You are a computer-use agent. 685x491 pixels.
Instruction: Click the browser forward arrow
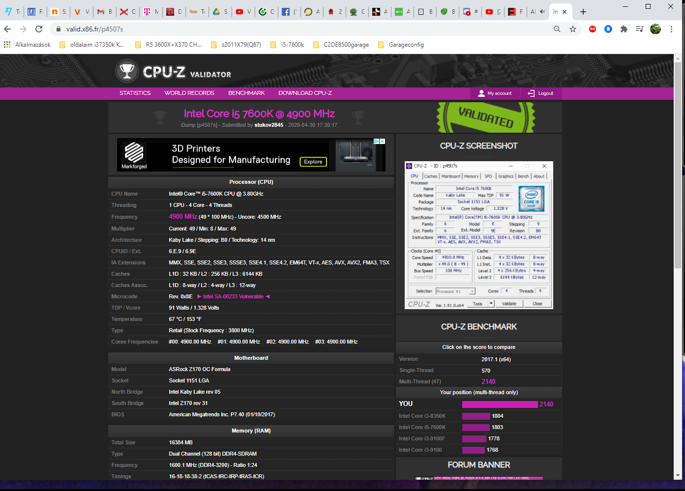click(x=23, y=29)
